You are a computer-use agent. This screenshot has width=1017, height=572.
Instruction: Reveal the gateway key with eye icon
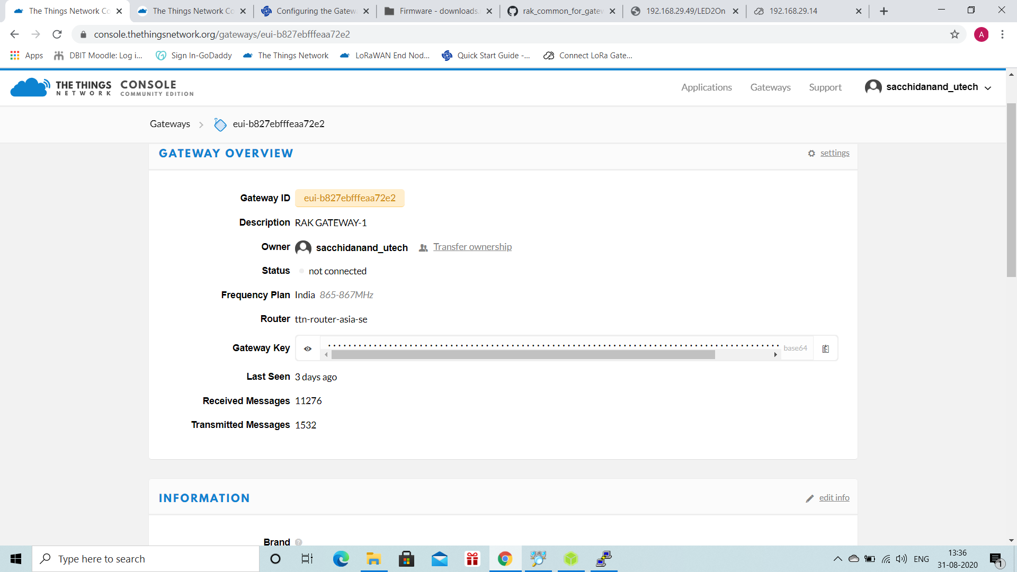click(308, 348)
